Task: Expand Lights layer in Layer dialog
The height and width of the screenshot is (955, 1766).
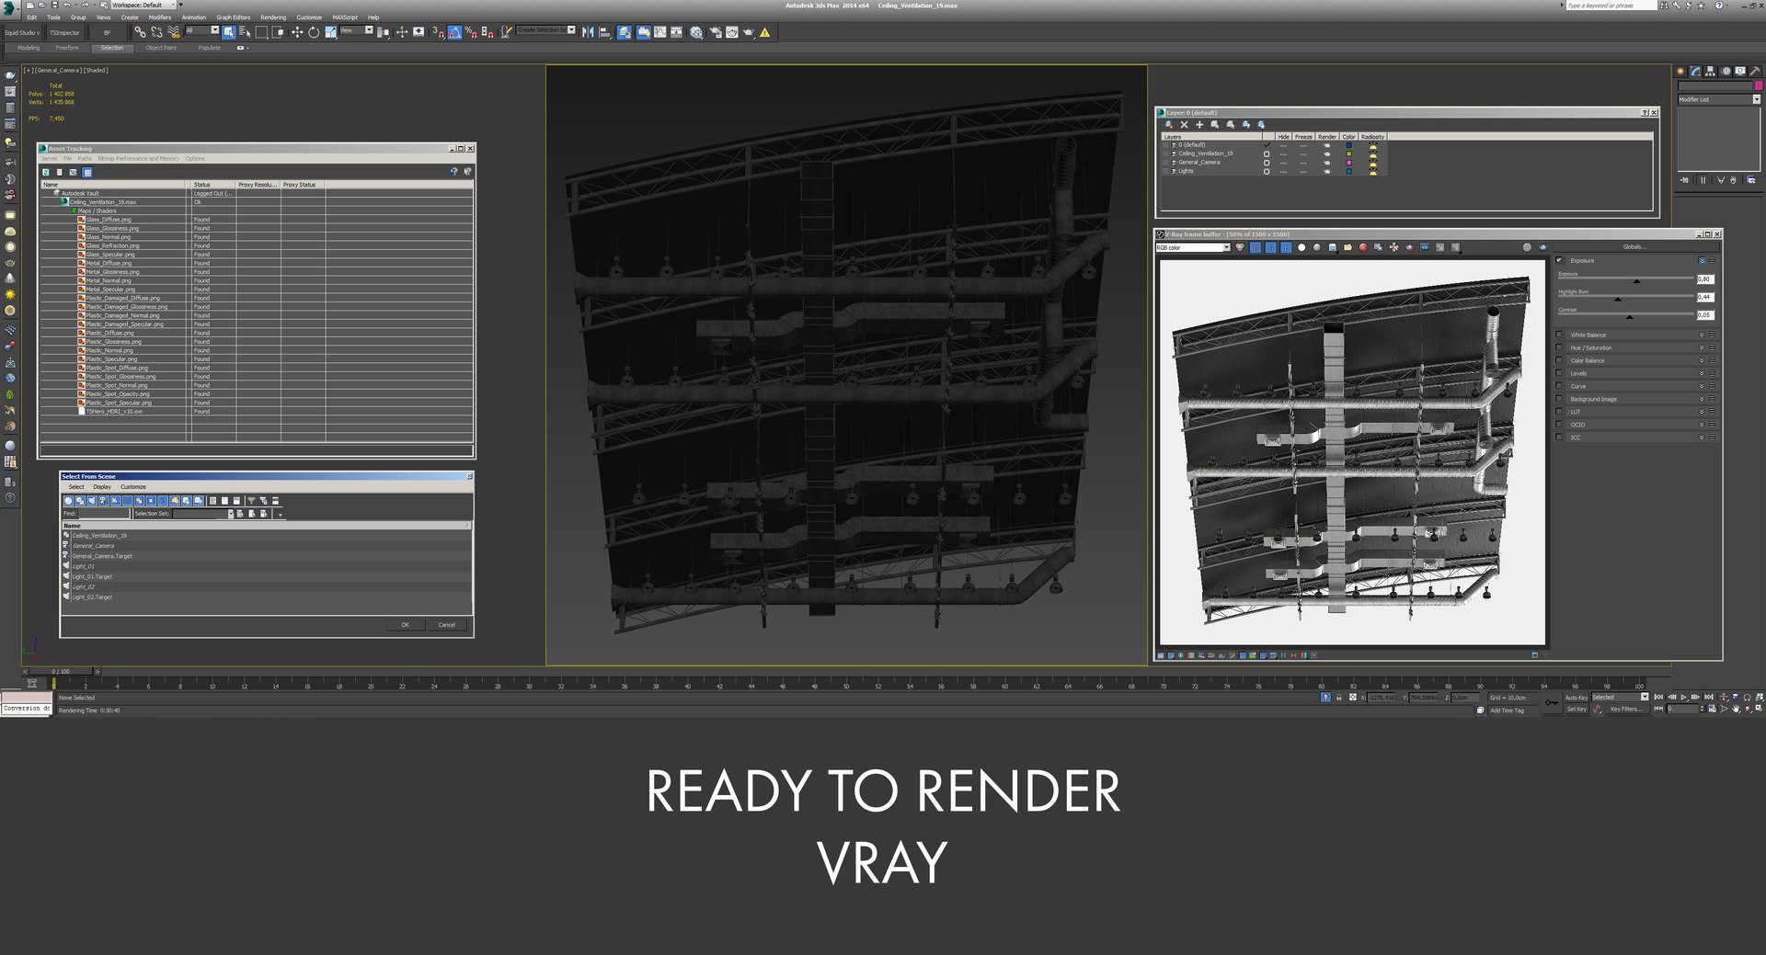Action: 1166,171
